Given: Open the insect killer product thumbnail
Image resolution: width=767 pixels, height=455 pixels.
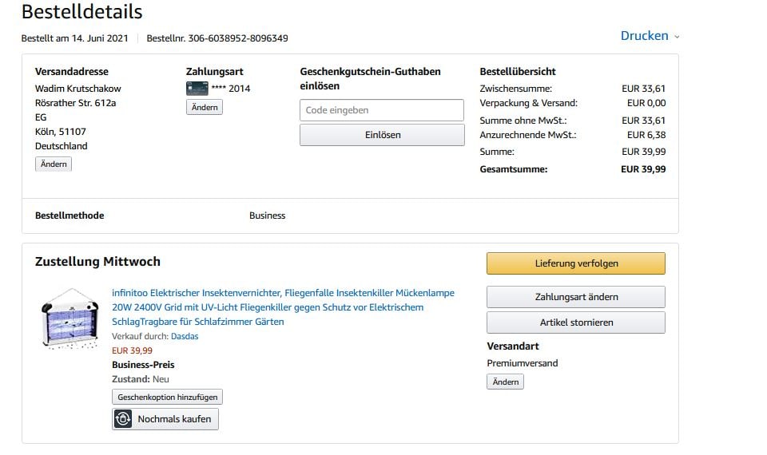Looking at the screenshot, I should click(x=70, y=318).
